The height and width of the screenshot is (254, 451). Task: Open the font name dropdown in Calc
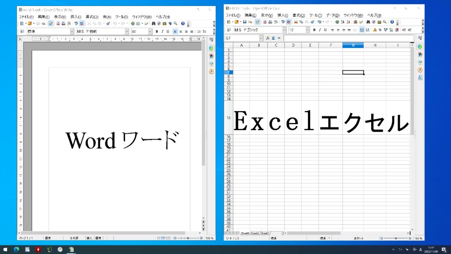284,30
